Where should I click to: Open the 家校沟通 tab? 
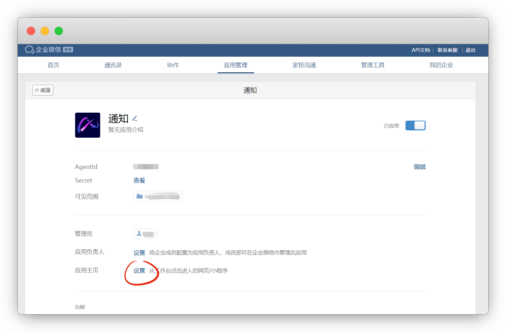304,65
